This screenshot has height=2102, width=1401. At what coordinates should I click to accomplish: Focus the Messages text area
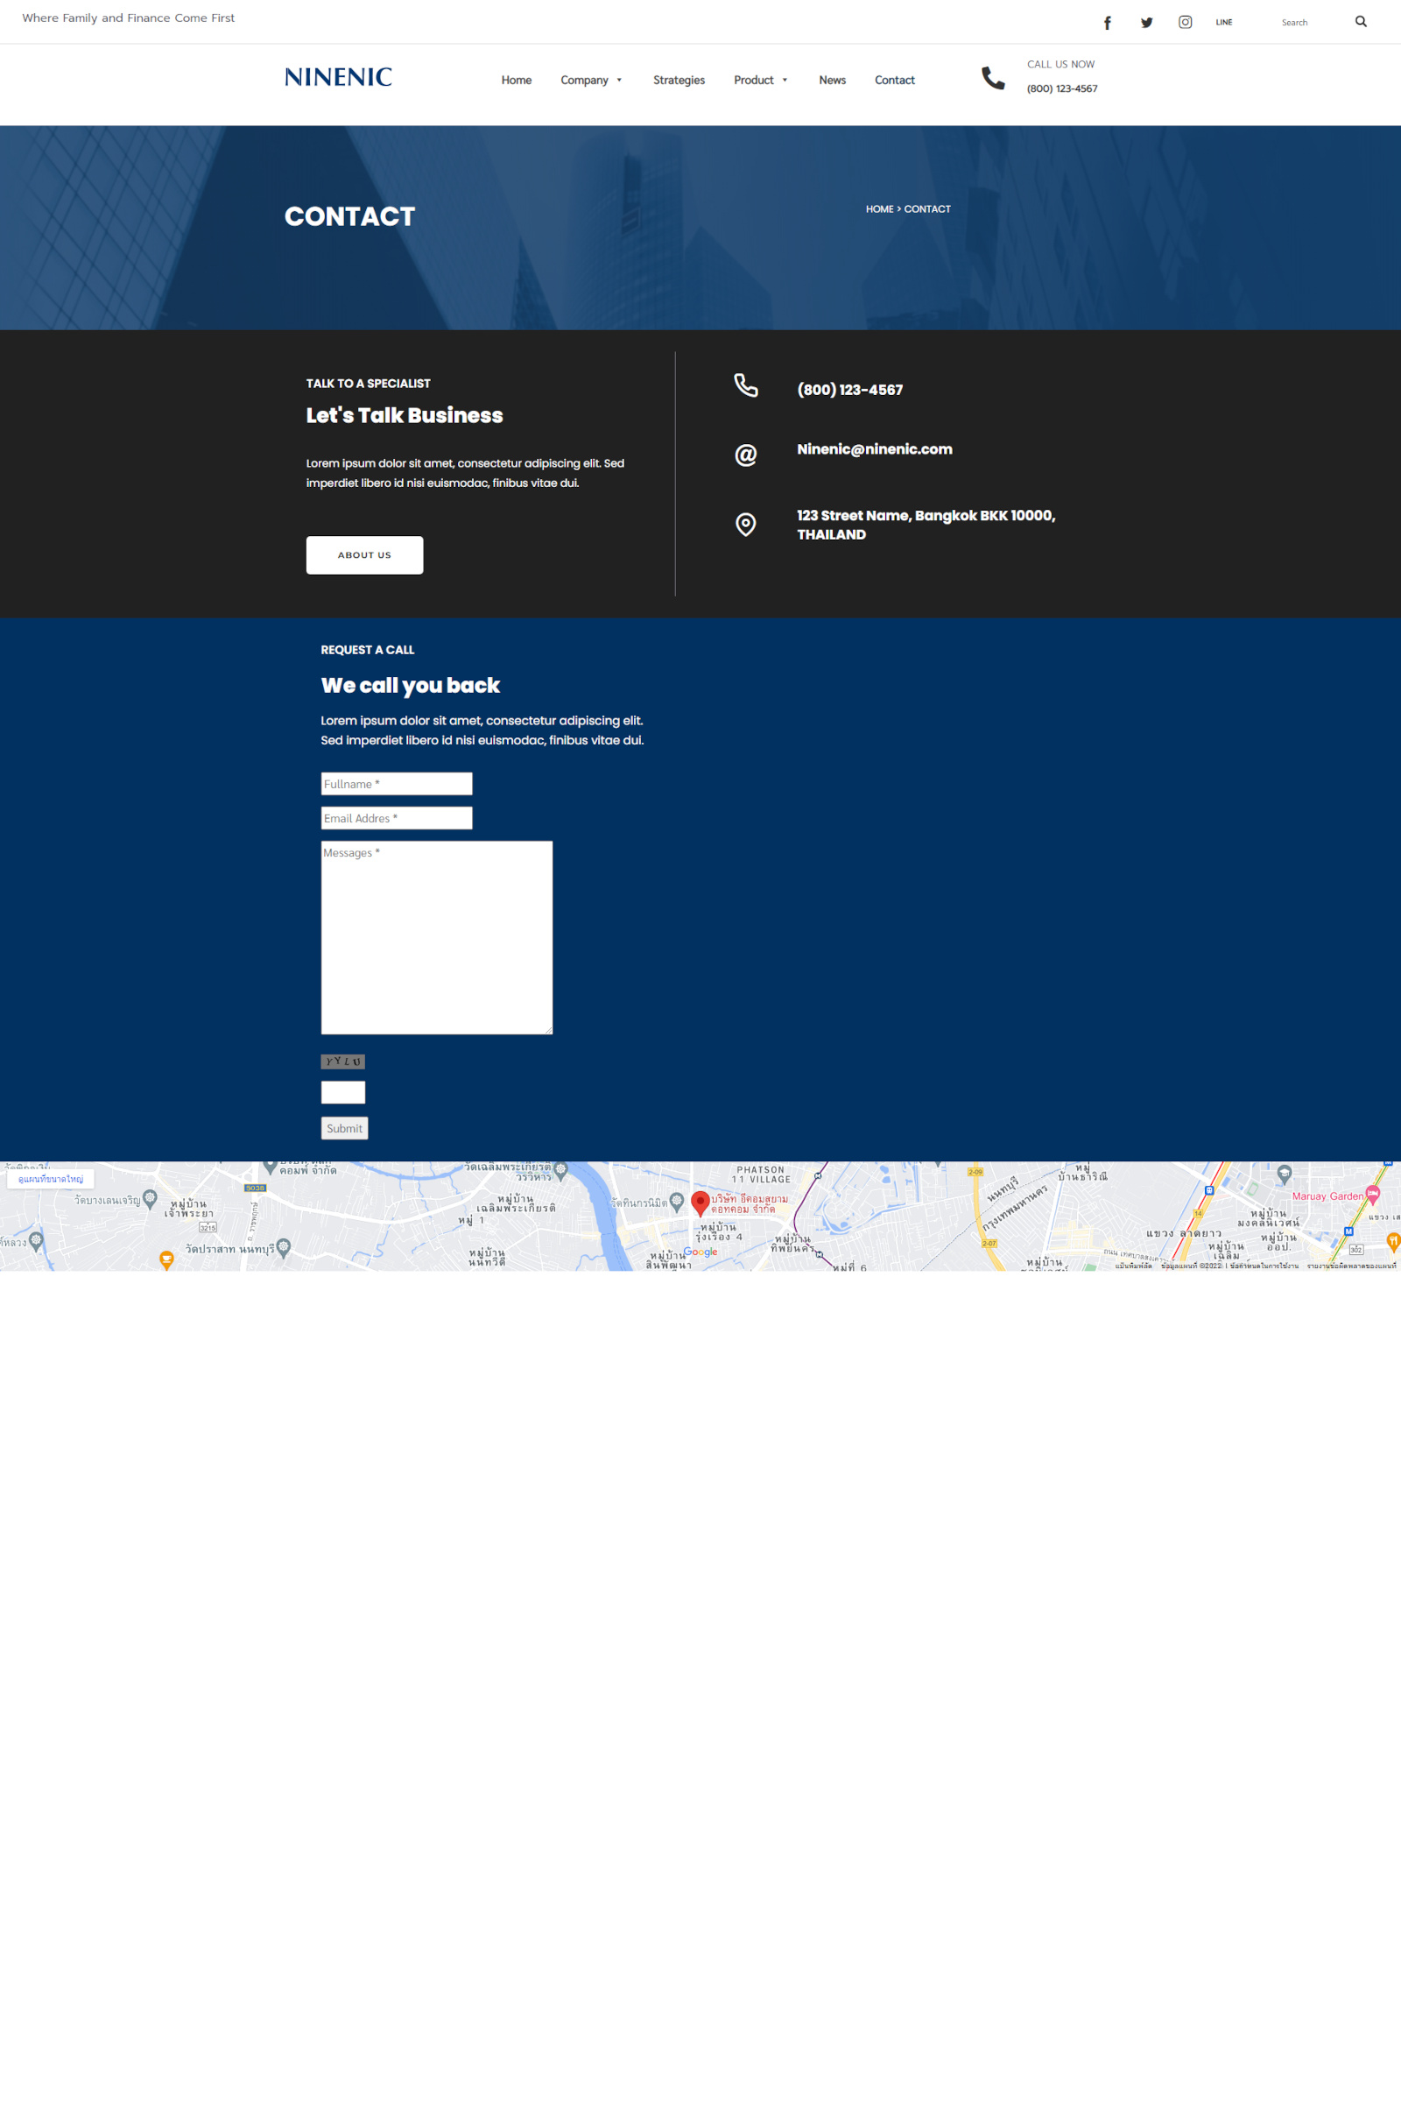click(x=437, y=937)
